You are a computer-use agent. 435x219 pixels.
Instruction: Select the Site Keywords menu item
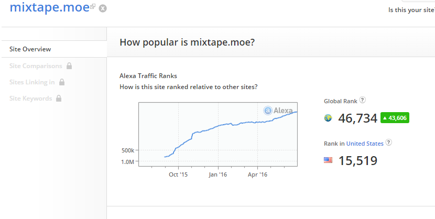coord(30,98)
